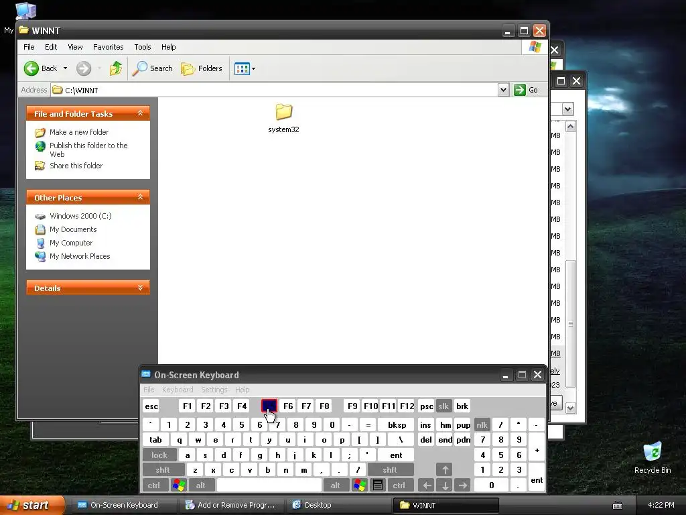Open the Tools menu

point(143,47)
